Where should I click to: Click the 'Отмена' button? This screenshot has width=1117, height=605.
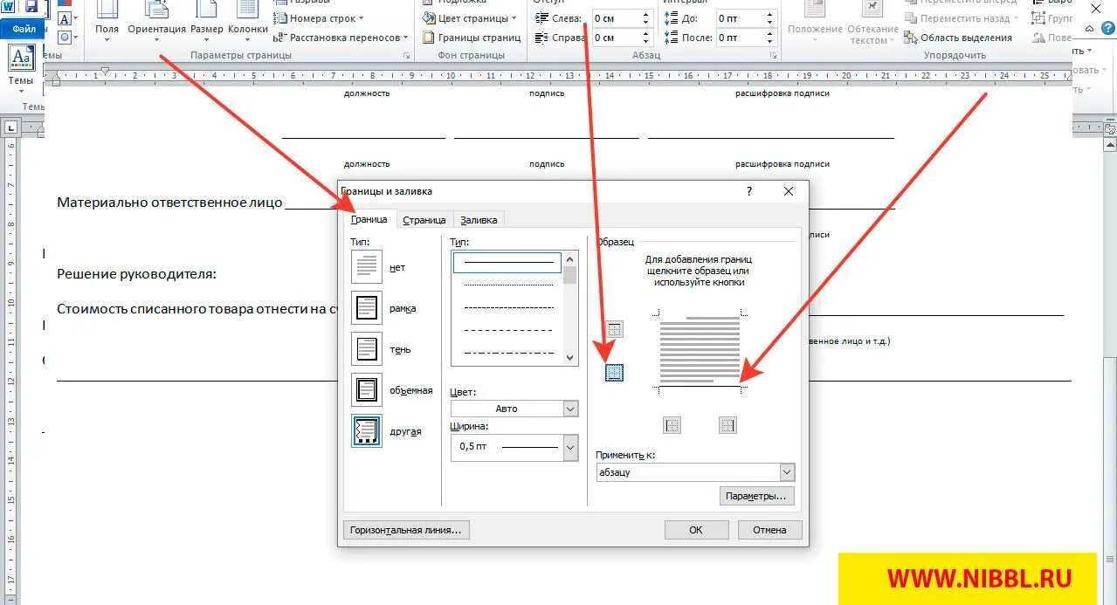769,530
